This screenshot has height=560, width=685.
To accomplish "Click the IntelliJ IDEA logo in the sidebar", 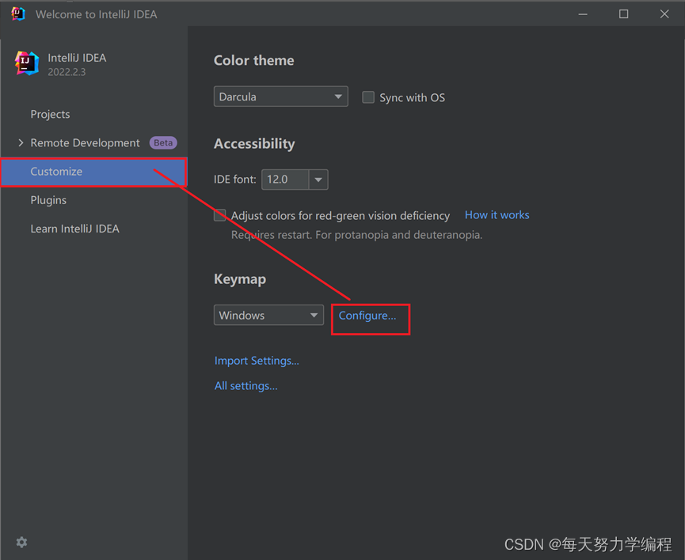I will [x=26, y=62].
